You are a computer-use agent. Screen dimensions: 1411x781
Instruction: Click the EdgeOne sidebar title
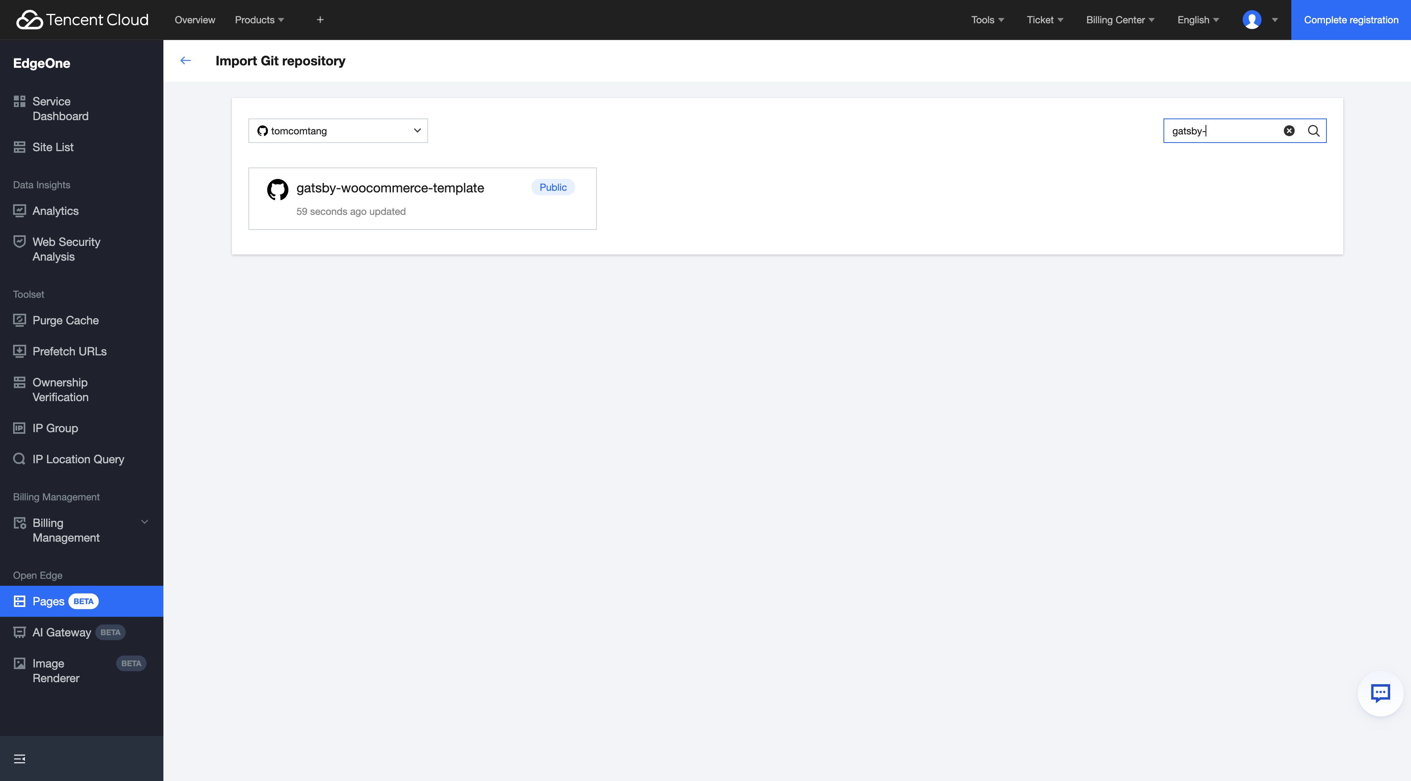(42, 63)
